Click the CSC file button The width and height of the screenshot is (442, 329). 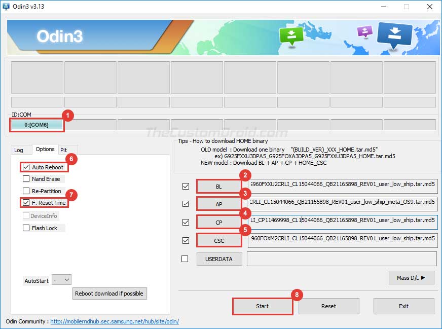[219, 241]
